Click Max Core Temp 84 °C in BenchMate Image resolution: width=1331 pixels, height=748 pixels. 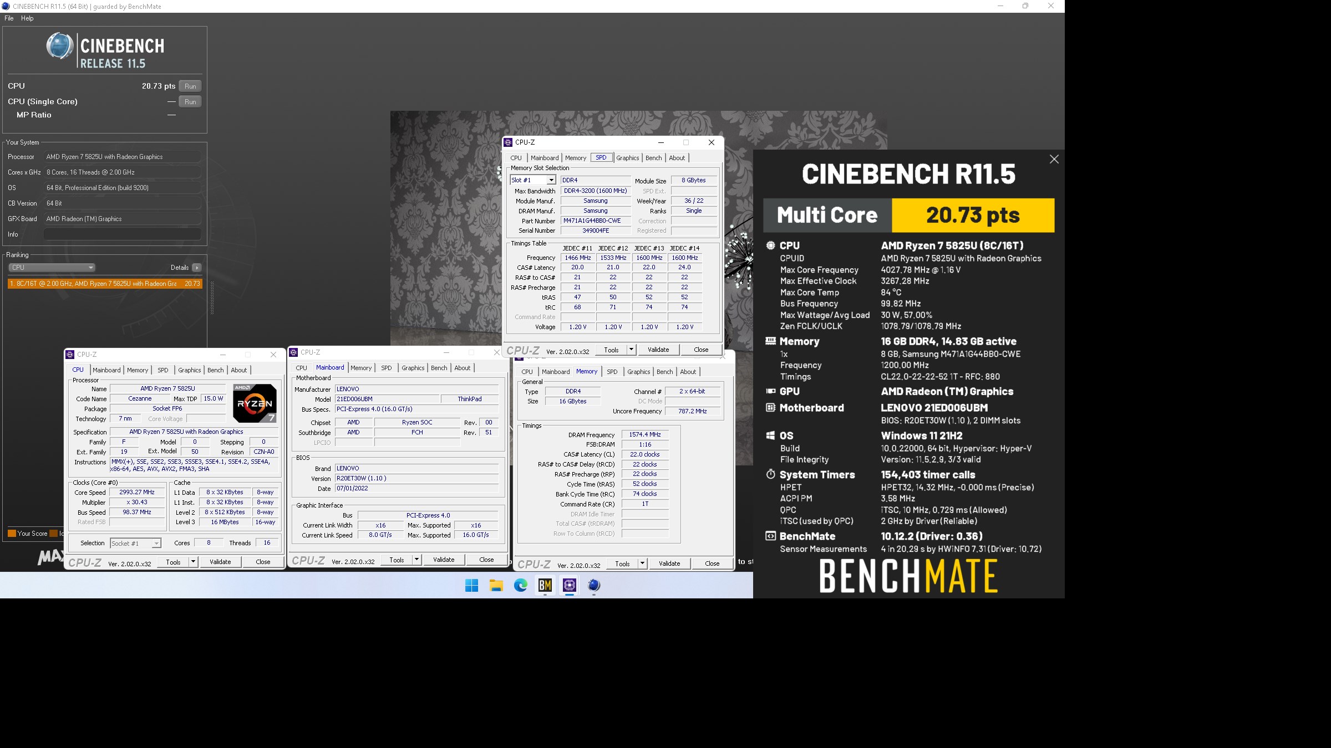tap(891, 293)
